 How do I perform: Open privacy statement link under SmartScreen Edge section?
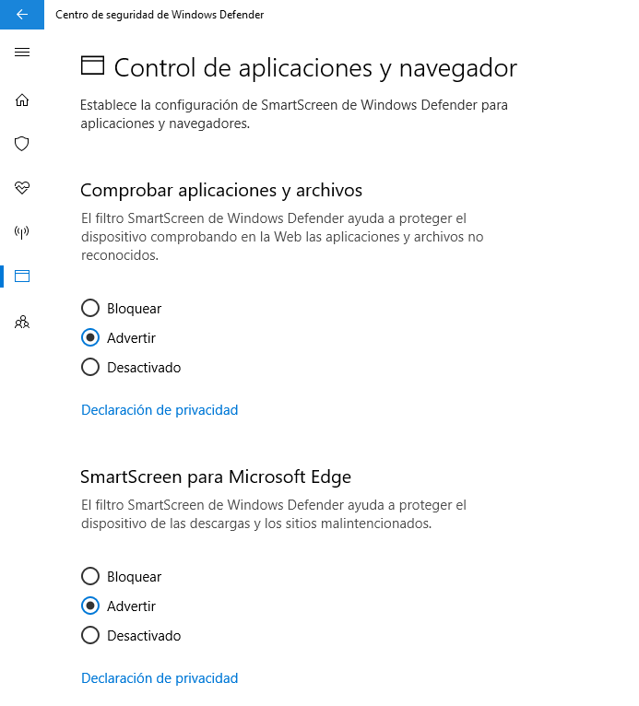[160, 678]
